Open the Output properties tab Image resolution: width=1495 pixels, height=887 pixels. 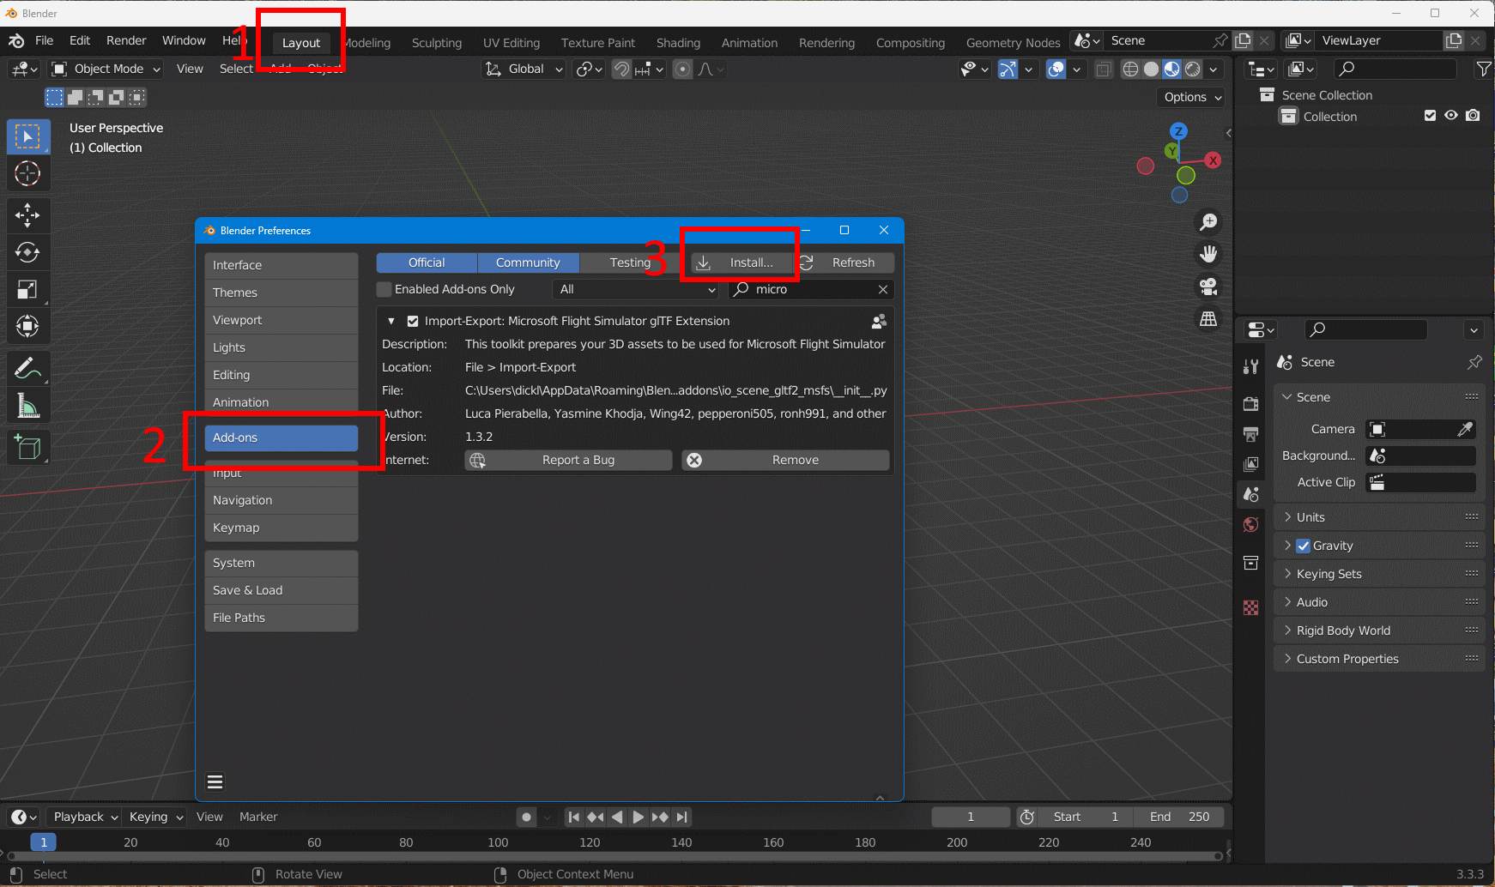coord(1251,434)
